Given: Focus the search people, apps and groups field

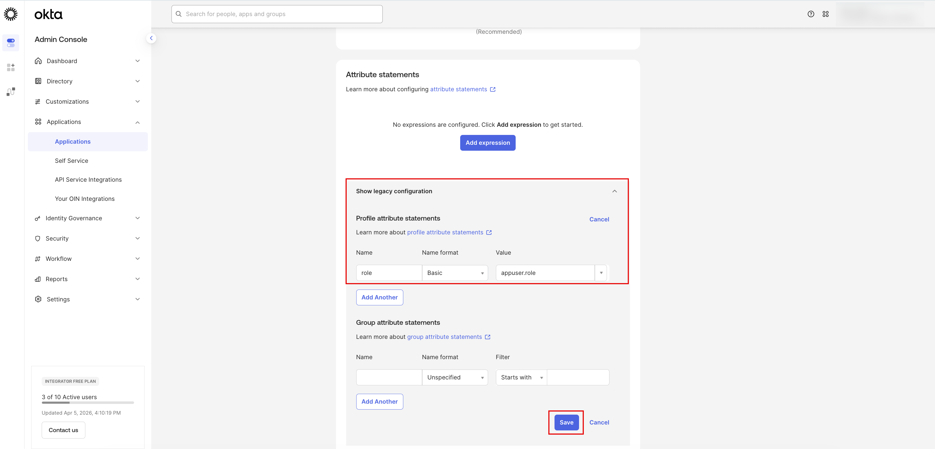Looking at the screenshot, I should point(277,14).
